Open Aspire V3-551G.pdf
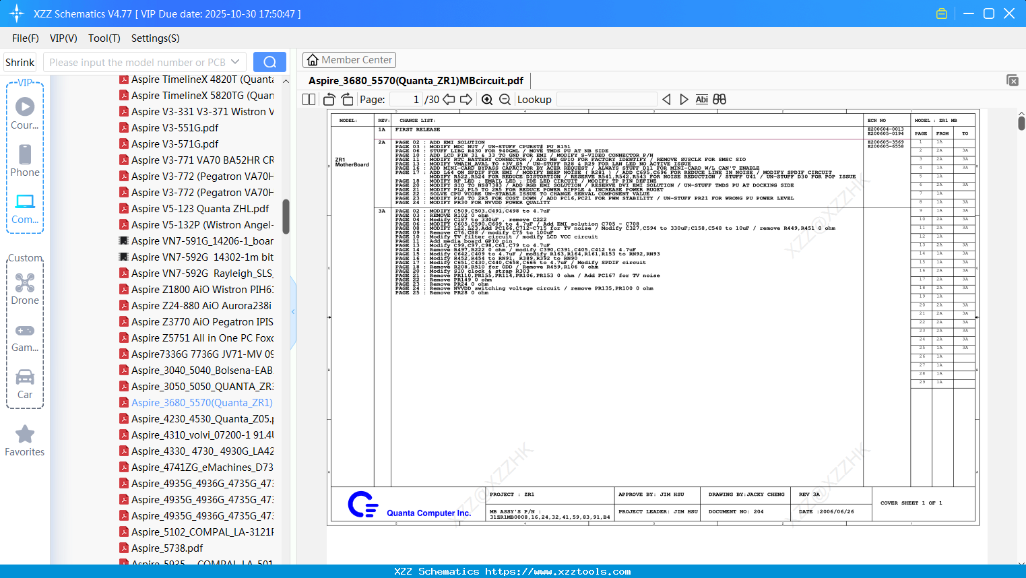This screenshot has width=1026, height=578. pos(169,128)
